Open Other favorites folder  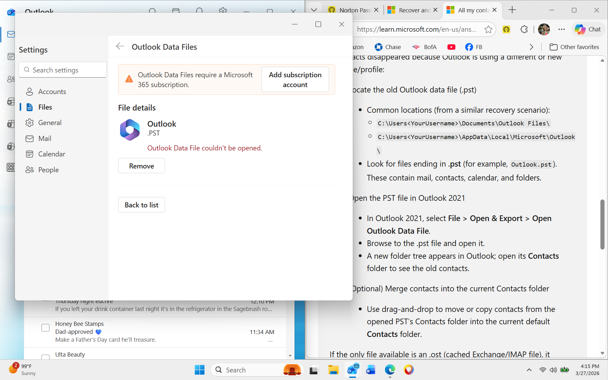pyautogui.click(x=574, y=47)
